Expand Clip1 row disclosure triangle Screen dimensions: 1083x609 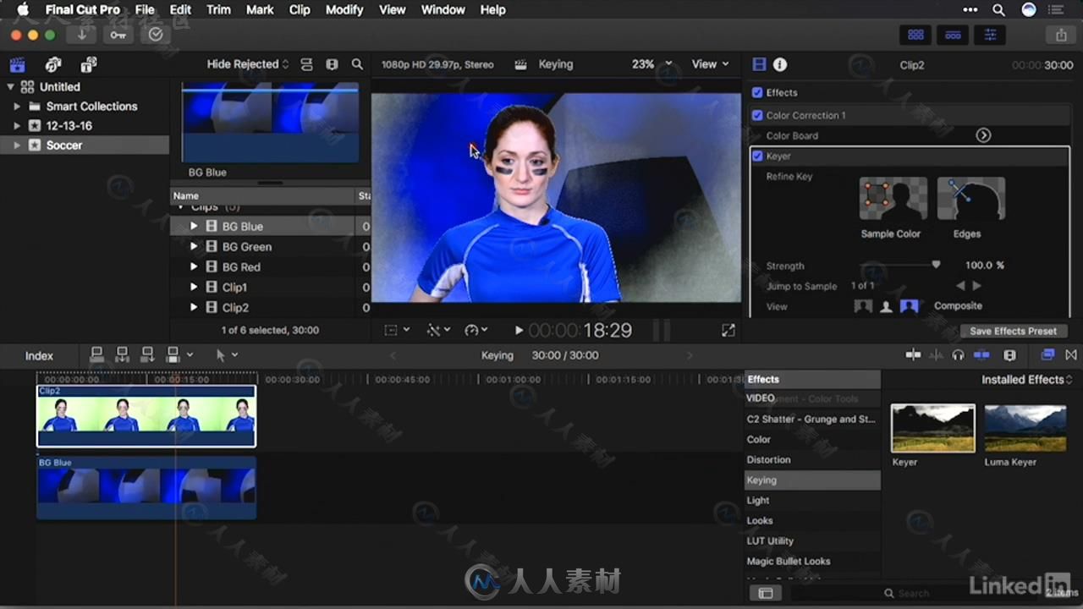click(x=194, y=287)
